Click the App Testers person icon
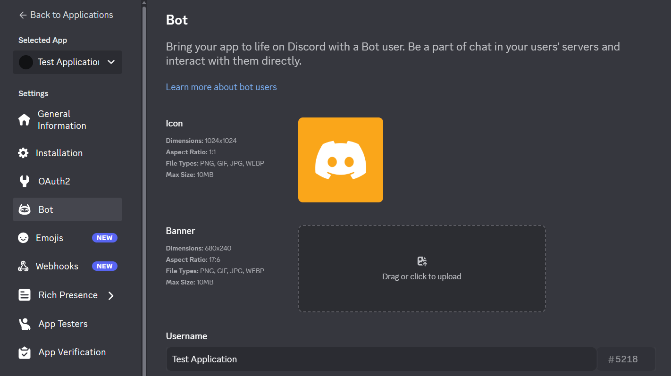Image resolution: width=671 pixels, height=376 pixels. click(x=25, y=324)
